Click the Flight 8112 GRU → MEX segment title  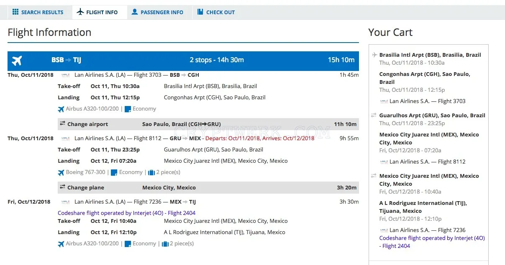pyautogui.click(x=138, y=138)
